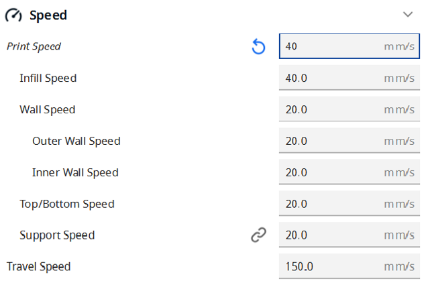Select the Wall Speed setting label
The image size is (426, 283).
click(47, 109)
